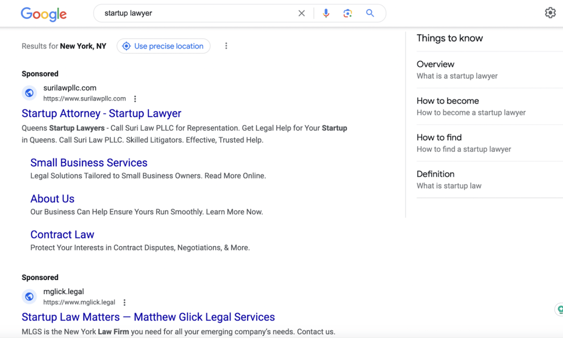This screenshot has height=338, width=563.
Task: Click inside the startup lawyer search field
Action: pyautogui.click(x=198, y=14)
